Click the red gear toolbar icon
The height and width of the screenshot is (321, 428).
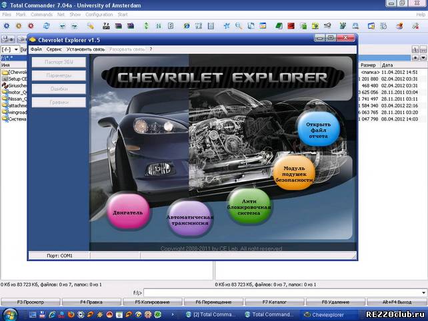point(31,26)
